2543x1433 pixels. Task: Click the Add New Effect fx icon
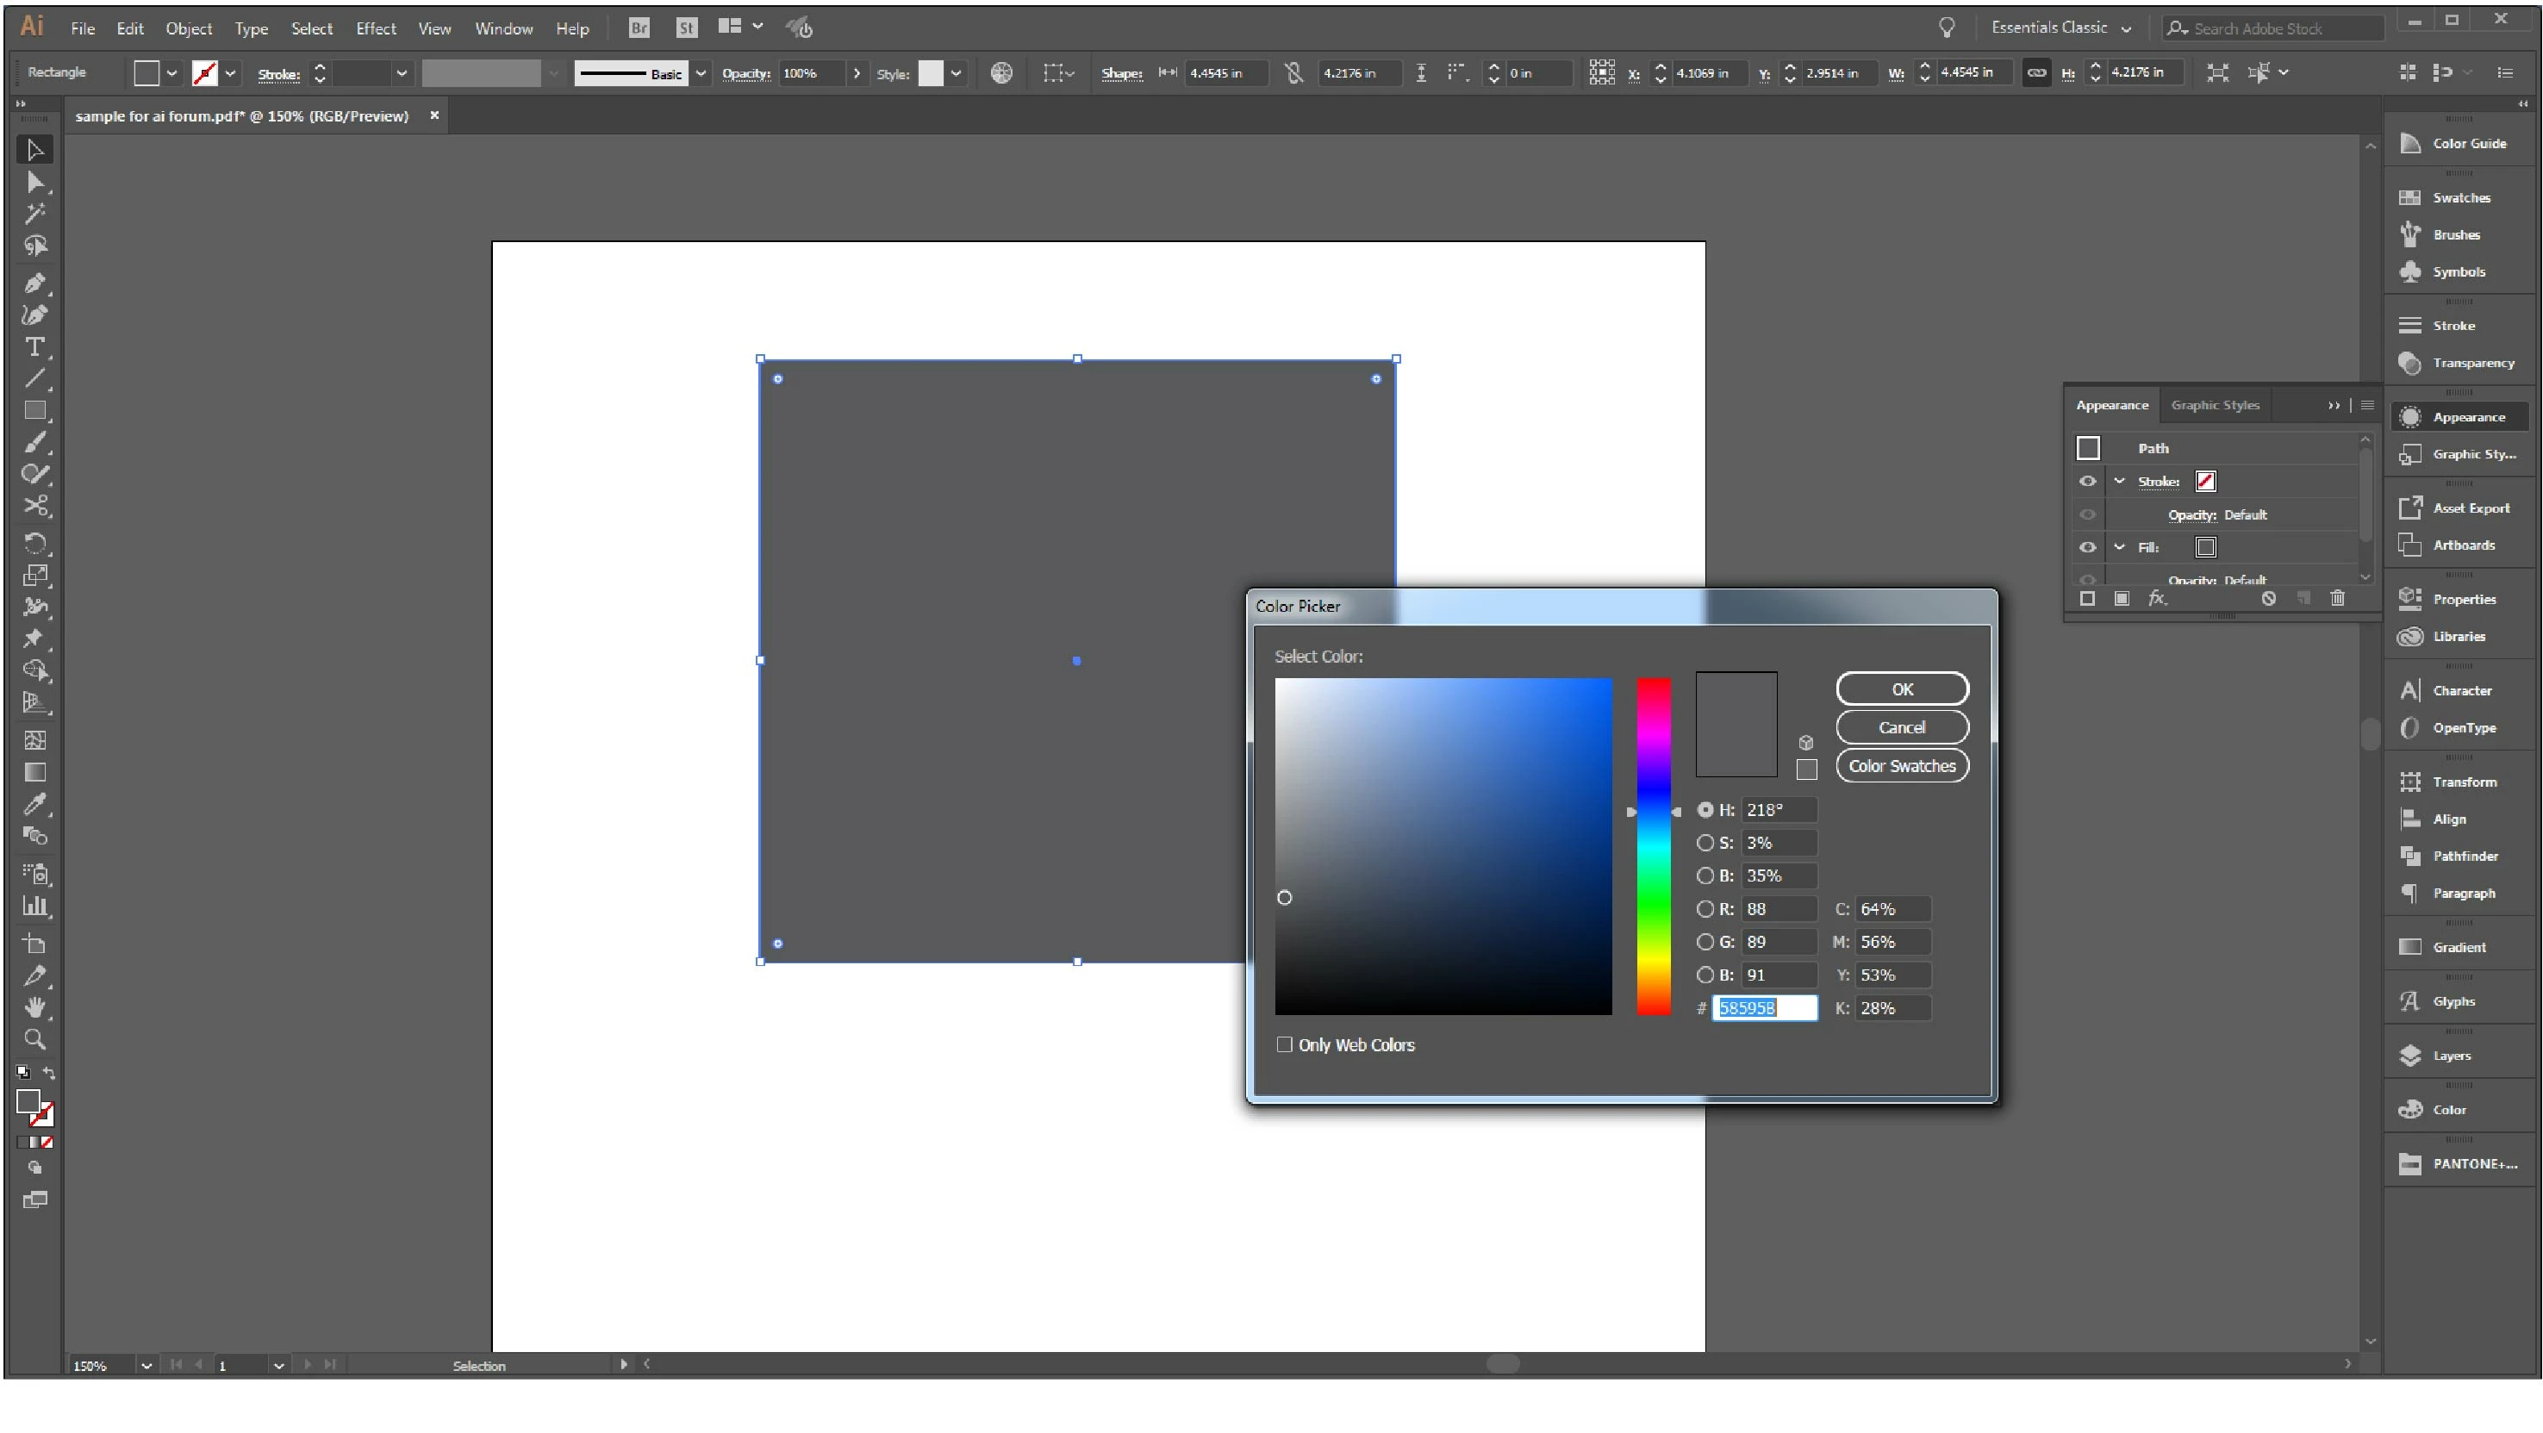click(x=2157, y=598)
